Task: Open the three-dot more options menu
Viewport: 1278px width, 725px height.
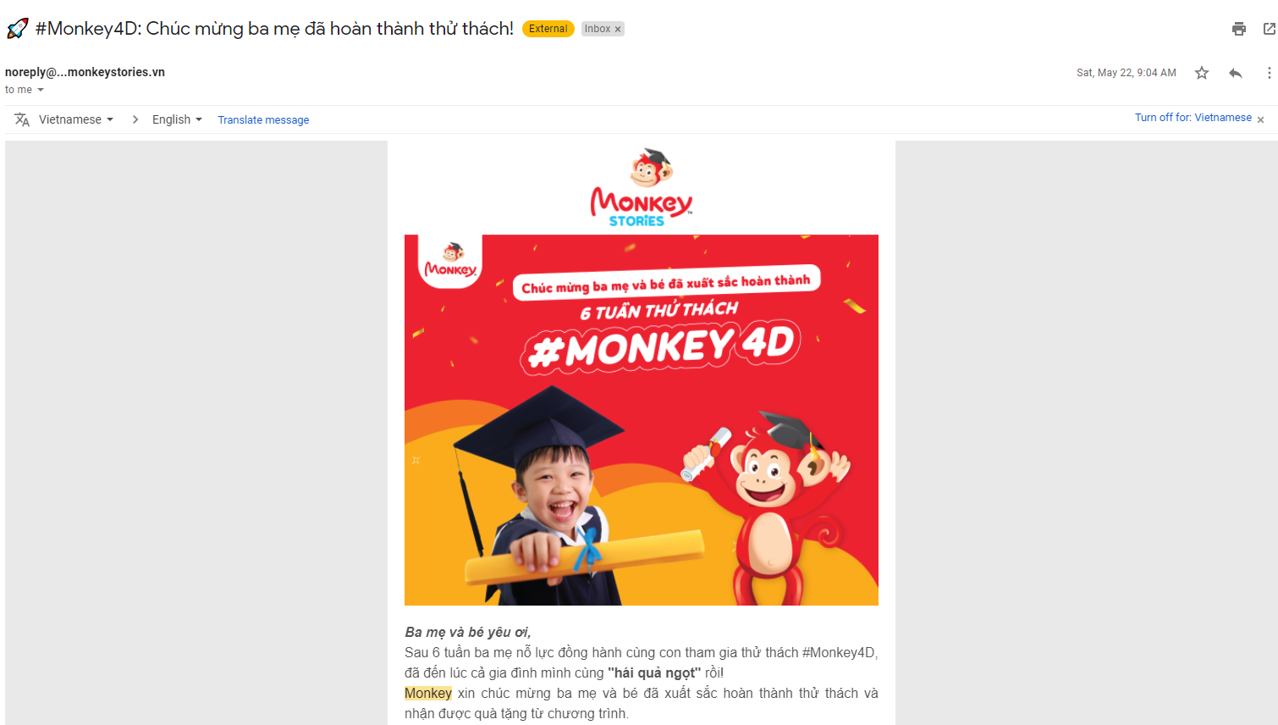Action: tap(1269, 73)
